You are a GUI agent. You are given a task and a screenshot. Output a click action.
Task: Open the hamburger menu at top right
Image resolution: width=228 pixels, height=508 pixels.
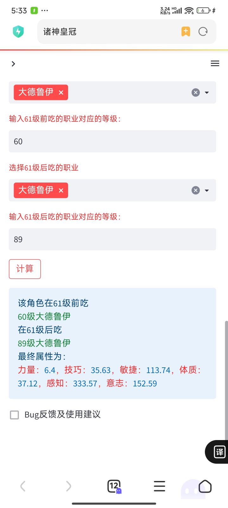coord(215,63)
